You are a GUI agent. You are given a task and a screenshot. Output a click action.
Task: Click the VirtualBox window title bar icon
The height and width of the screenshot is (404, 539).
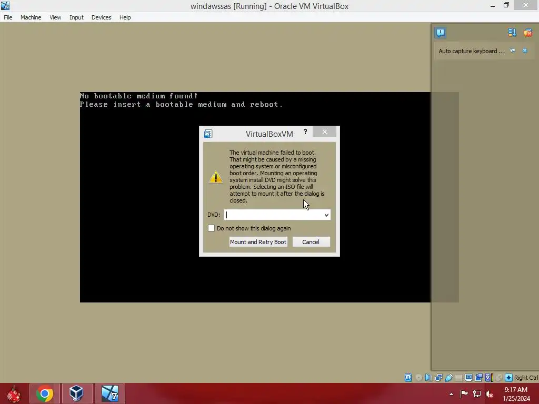click(5, 5)
